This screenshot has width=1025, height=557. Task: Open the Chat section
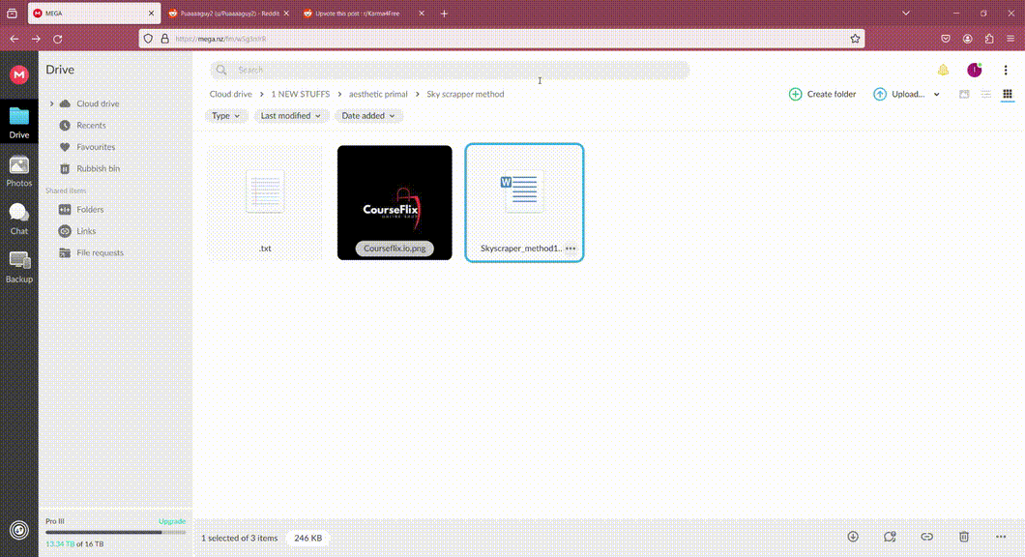pos(19,219)
